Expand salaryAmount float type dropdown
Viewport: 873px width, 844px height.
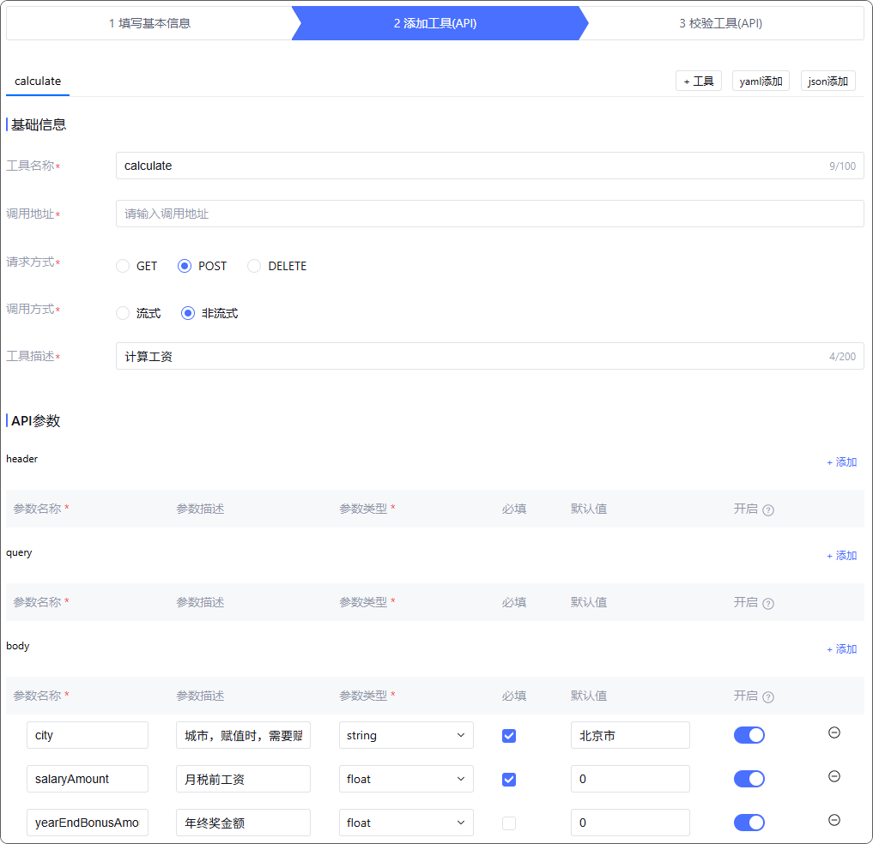(406, 779)
